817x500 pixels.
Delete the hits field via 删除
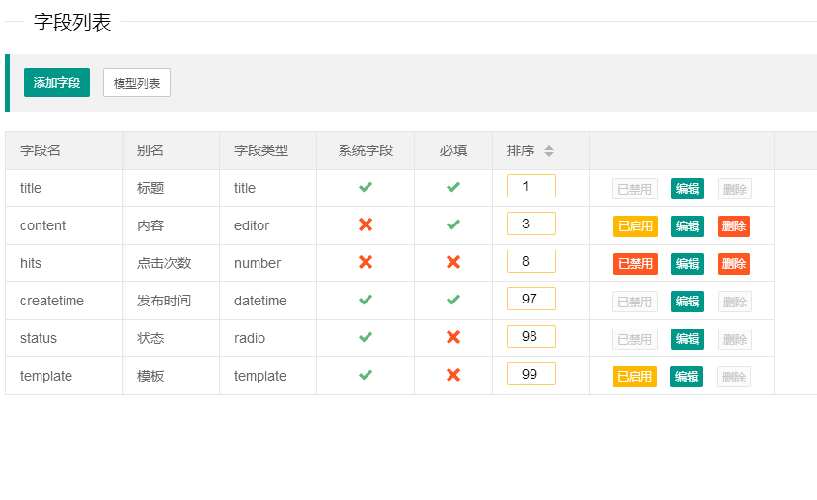pyautogui.click(x=734, y=264)
